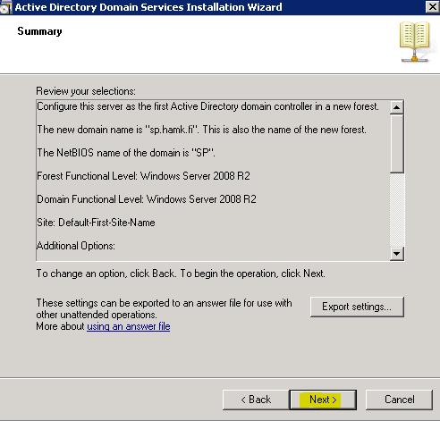Click the 'Configure this server' summary line

[207, 106]
